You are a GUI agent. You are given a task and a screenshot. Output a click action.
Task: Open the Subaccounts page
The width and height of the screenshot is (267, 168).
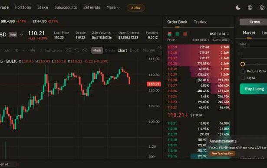tap(66, 7)
